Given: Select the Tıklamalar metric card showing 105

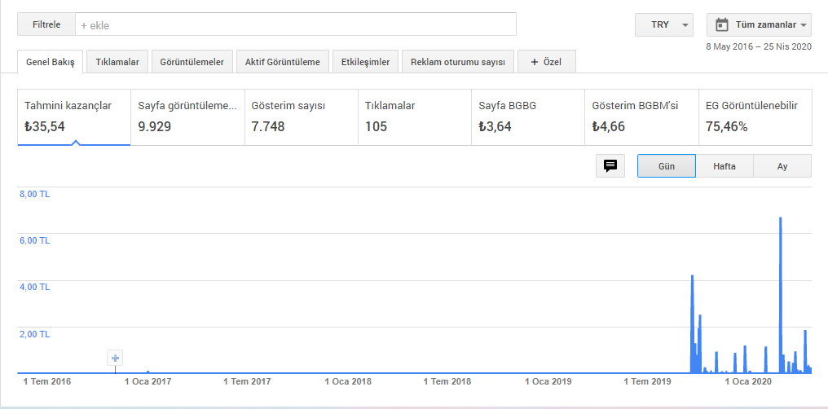Looking at the screenshot, I should [415, 117].
